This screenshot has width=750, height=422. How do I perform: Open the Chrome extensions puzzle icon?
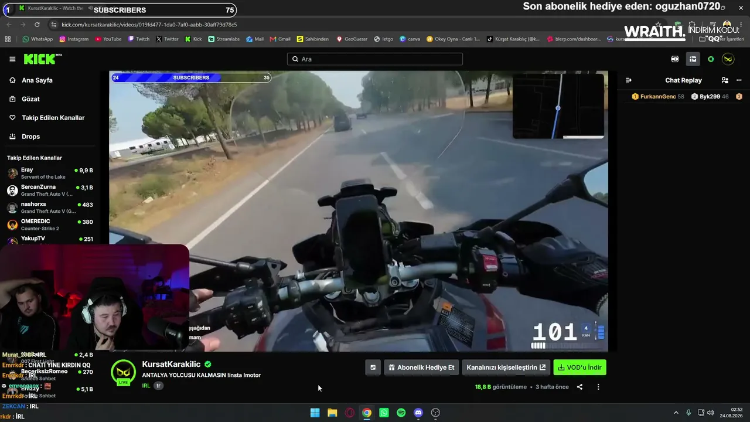692,25
